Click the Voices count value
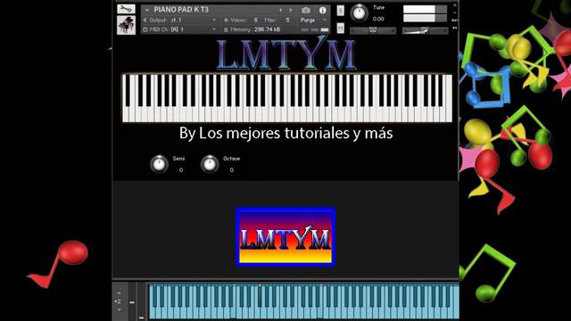The image size is (571, 321). 256,20
